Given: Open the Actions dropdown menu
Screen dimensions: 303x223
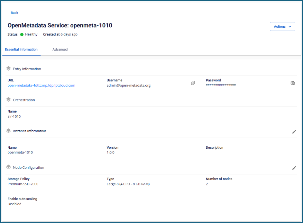Looking at the screenshot, I should (282, 27).
